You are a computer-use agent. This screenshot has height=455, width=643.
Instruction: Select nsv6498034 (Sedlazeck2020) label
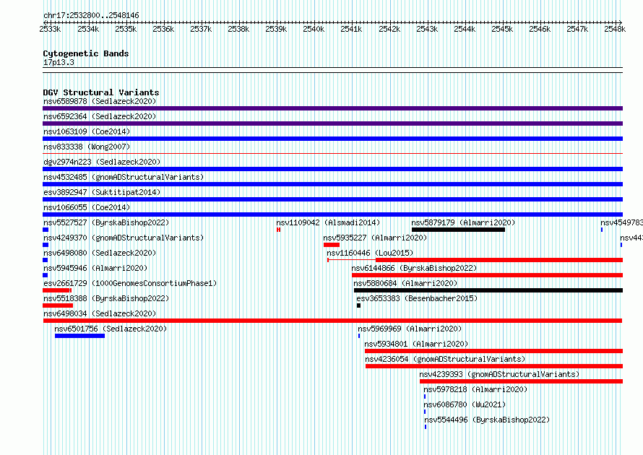pos(100,313)
